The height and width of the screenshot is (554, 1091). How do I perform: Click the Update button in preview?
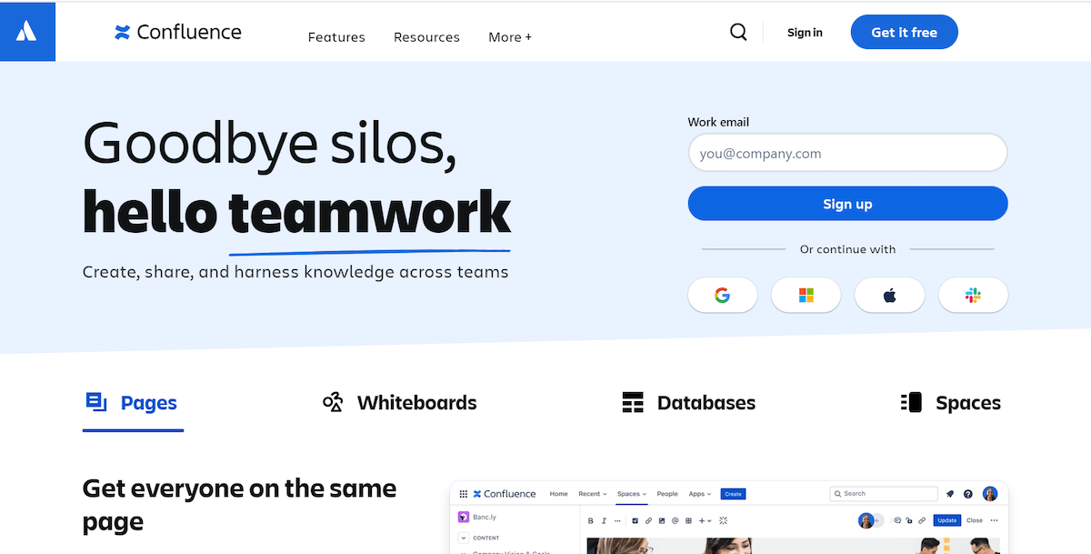pos(946,520)
